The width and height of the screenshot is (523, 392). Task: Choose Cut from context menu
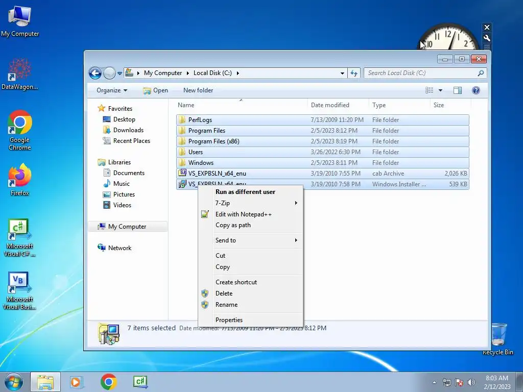(250, 256)
